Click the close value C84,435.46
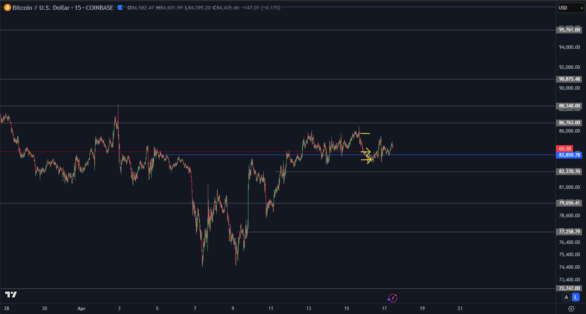Screen dimensions: 586x314 (226, 8)
